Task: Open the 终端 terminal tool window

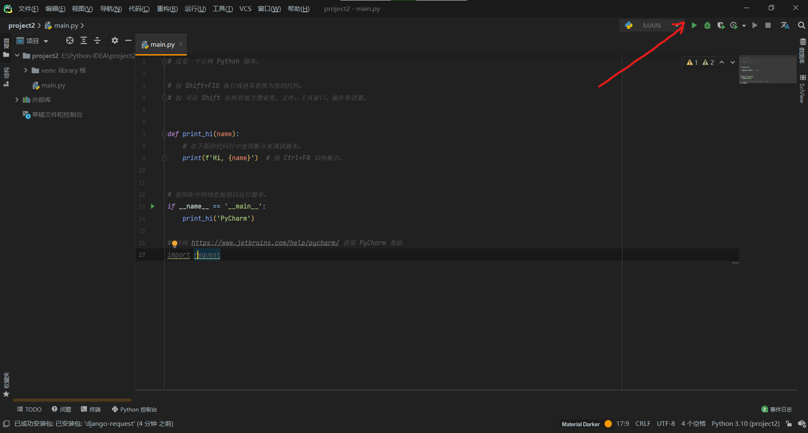Action: [x=90, y=409]
